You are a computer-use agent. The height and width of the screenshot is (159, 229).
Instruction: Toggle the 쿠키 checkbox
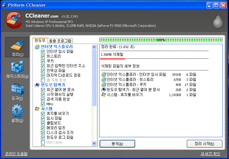tap(43, 61)
